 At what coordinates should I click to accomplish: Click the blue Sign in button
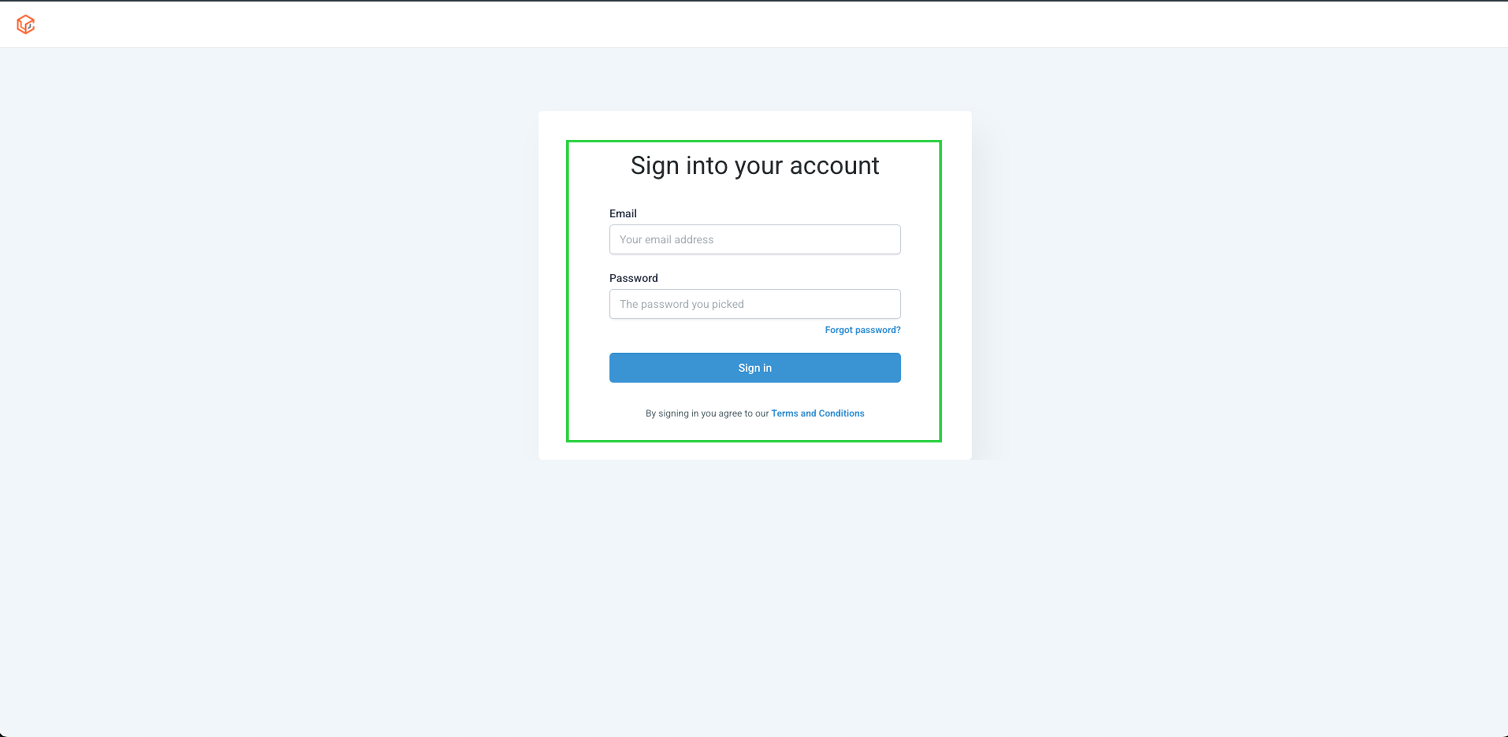755,367
